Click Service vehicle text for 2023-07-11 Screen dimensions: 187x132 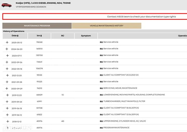coord(111,55)
